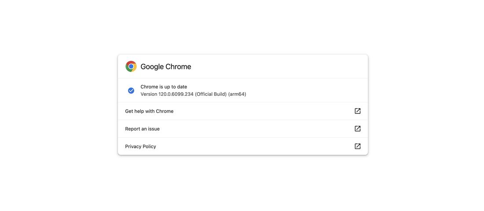Click the word "Report" in the second row
The image size is (484, 211).
pos(132,129)
